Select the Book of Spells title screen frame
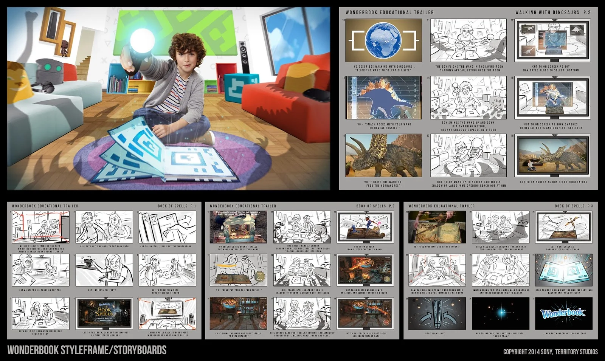Screen dimensions: 605x361 tap(104, 313)
